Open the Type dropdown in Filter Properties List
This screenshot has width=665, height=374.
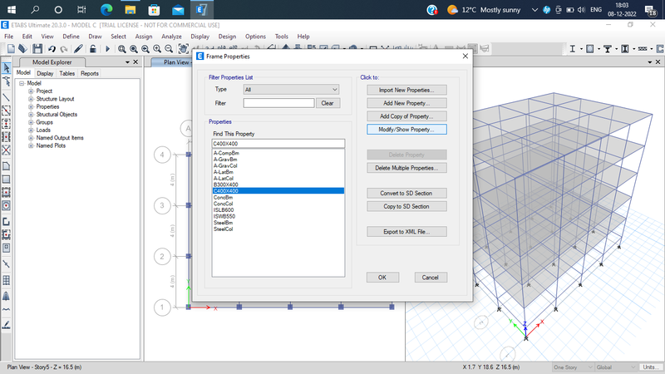(x=291, y=90)
